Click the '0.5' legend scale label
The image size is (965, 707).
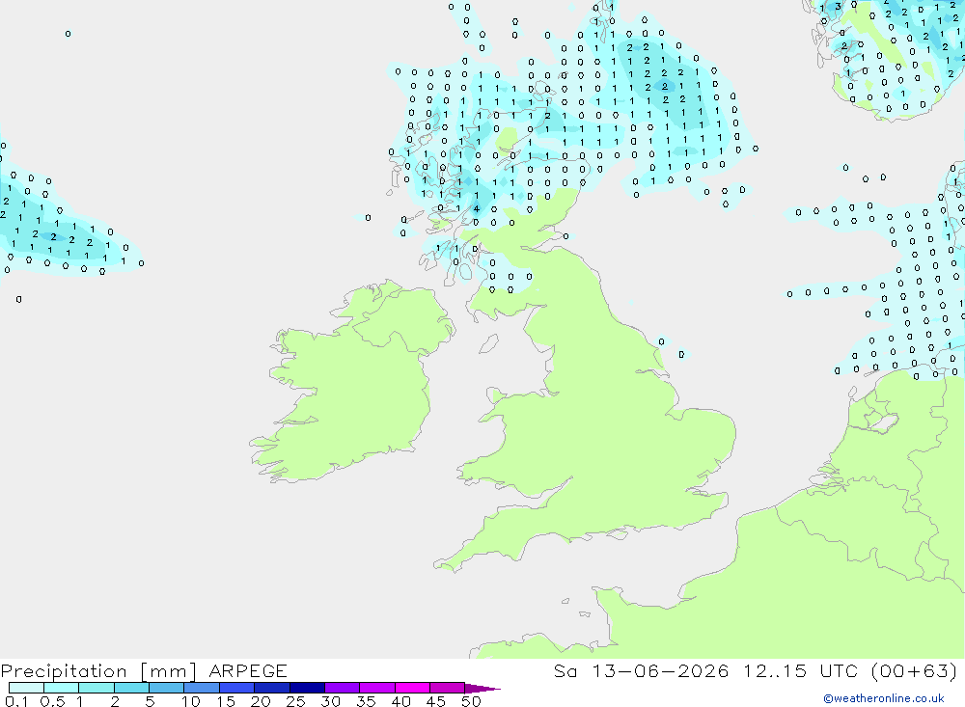[x=52, y=701]
